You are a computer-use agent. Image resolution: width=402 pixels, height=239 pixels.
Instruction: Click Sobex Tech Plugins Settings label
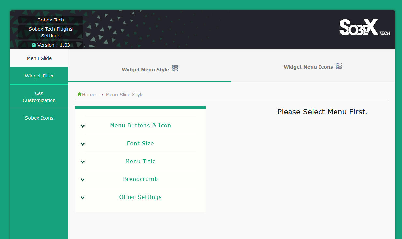coord(51,32)
